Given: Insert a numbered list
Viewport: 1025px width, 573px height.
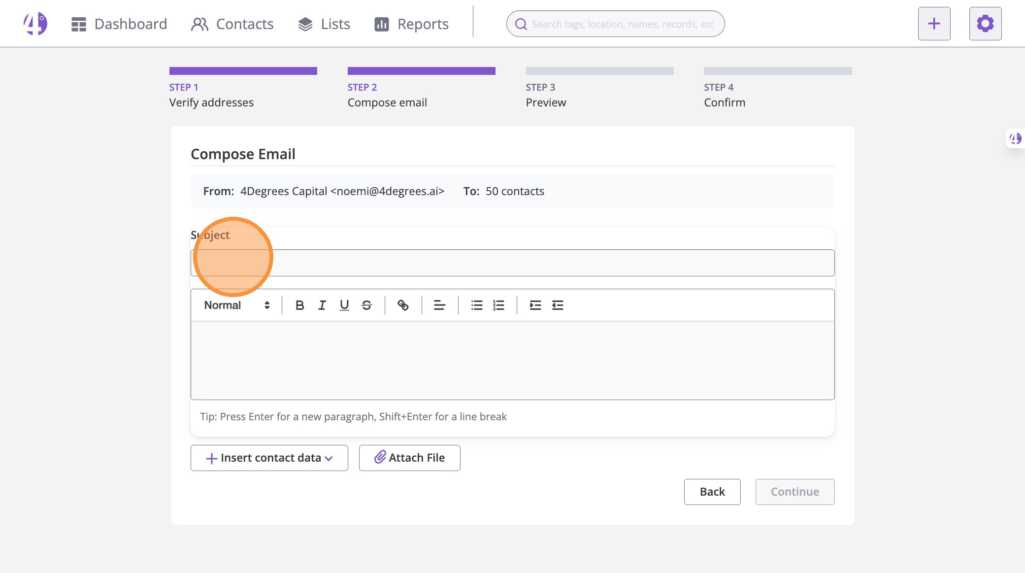Looking at the screenshot, I should (x=498, y=305).
